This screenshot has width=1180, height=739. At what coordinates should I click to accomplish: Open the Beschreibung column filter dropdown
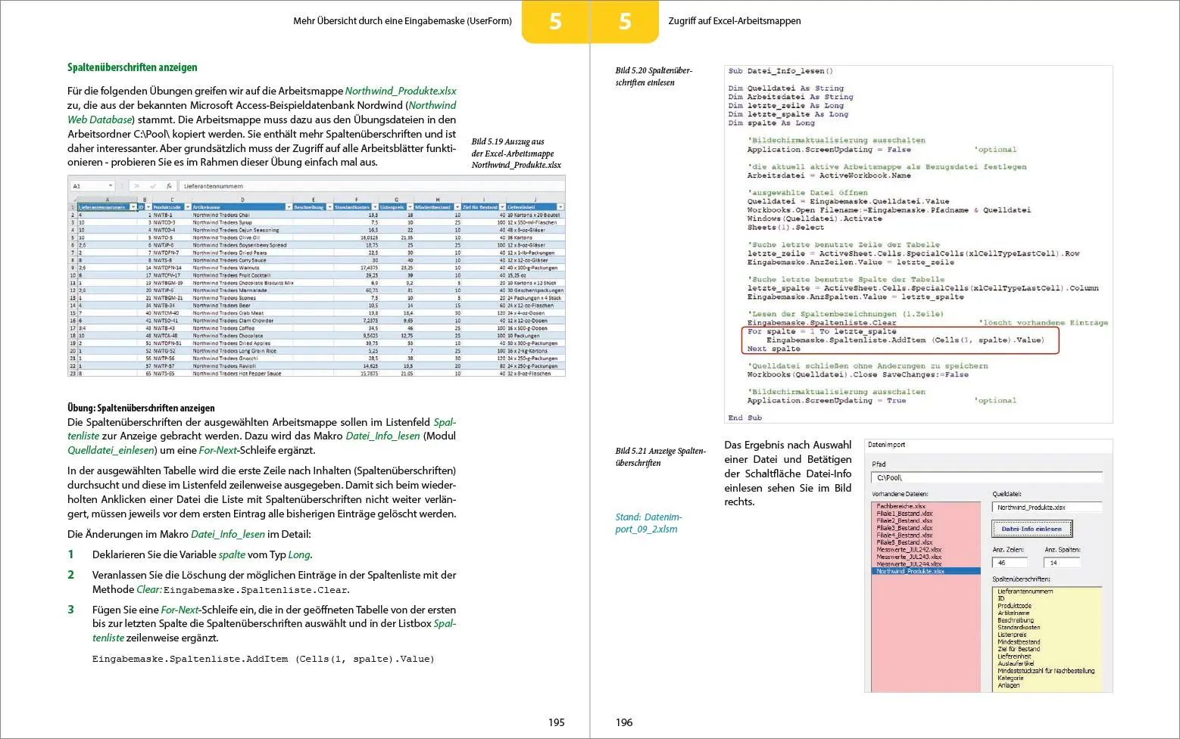(329, 207)
